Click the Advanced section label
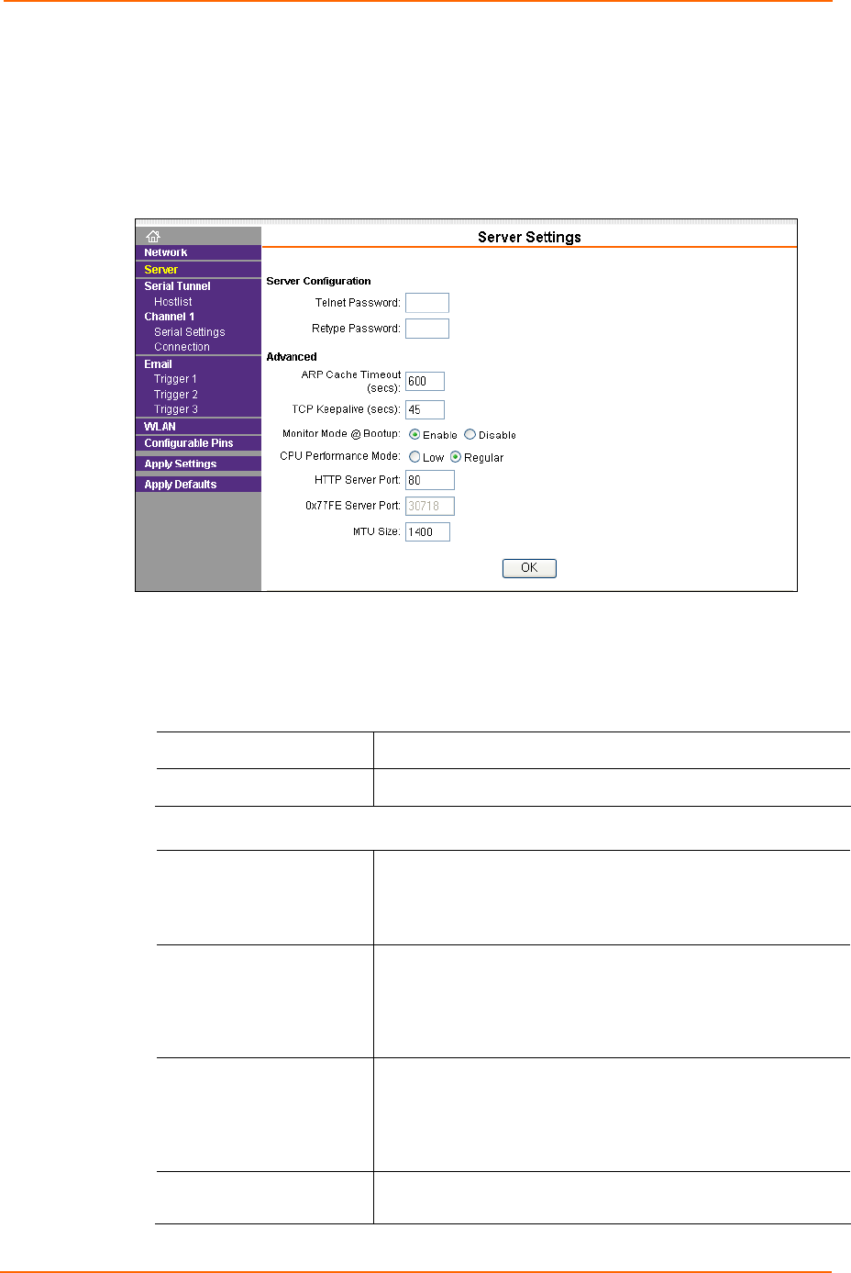851x1273 pixels. (292, 357)
